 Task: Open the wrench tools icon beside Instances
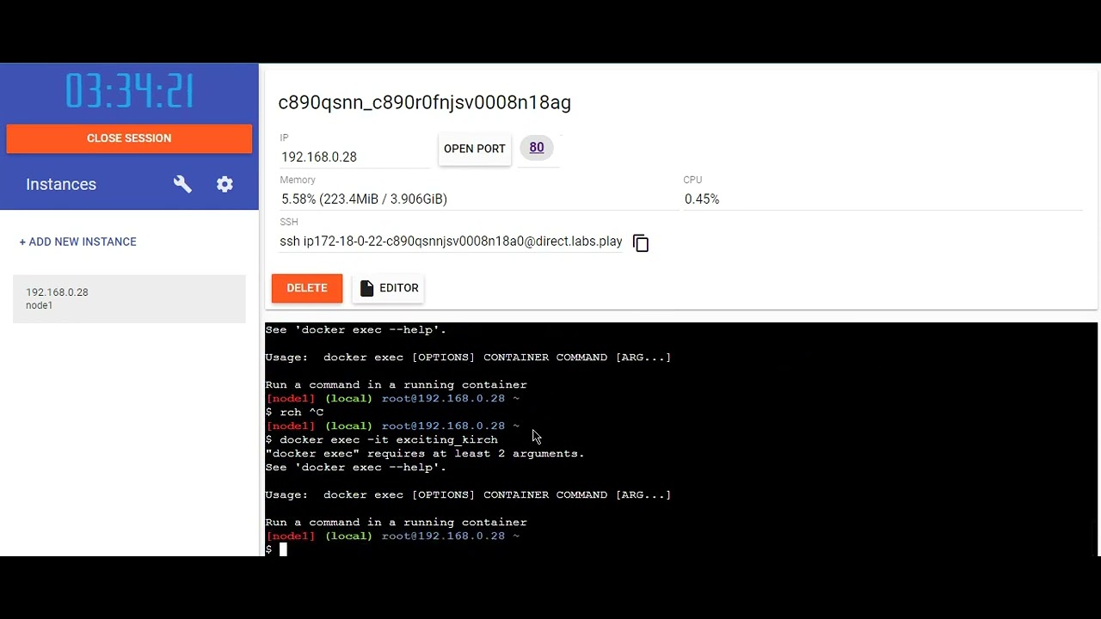point(182,184)
